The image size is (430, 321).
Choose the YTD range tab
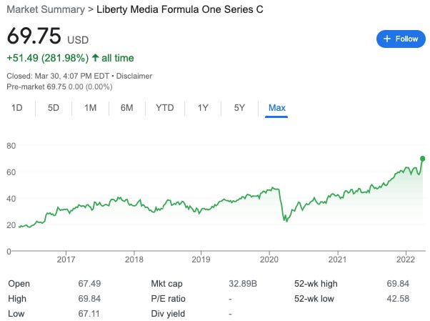coord(165,108)
